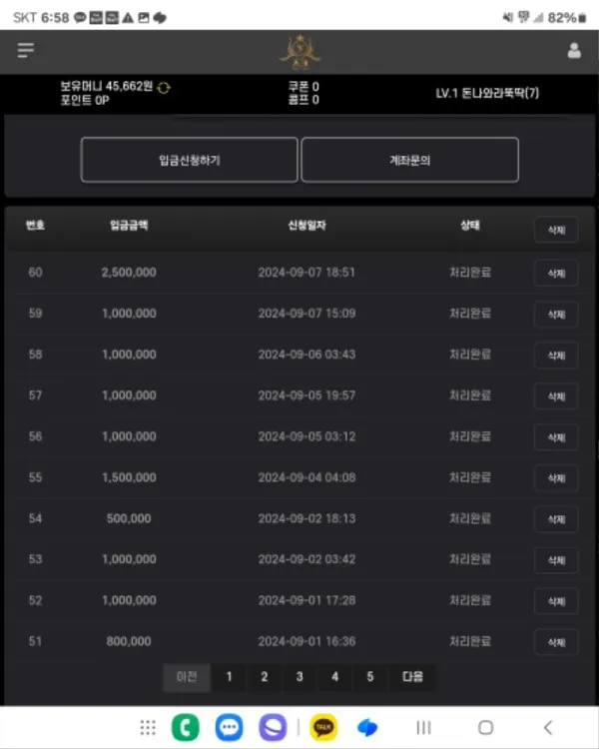Open the user profile icon

[x=574, y=50]
